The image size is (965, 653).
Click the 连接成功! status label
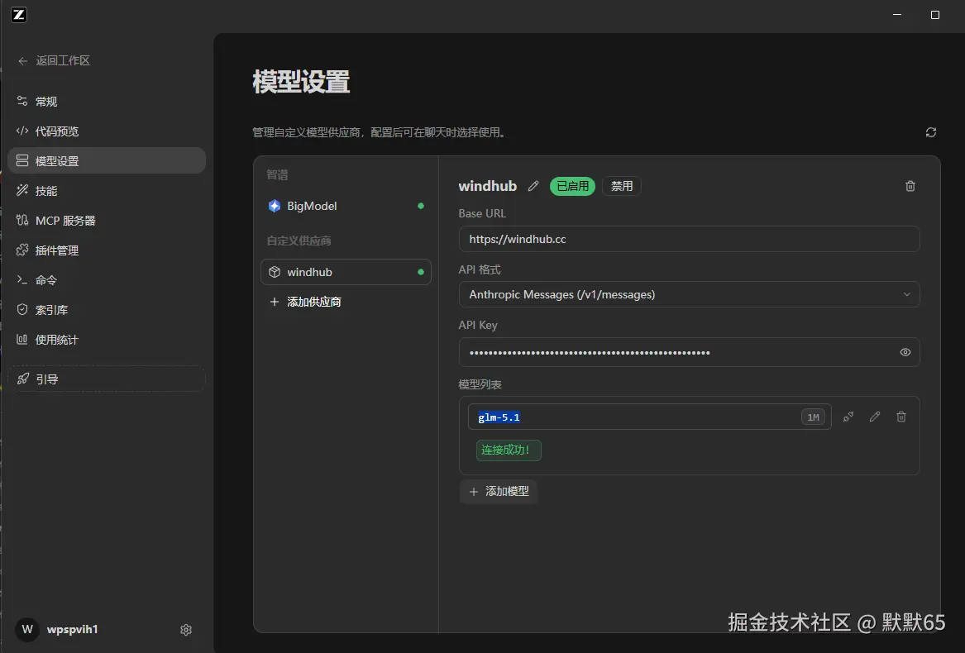click(x=509, y=450)
